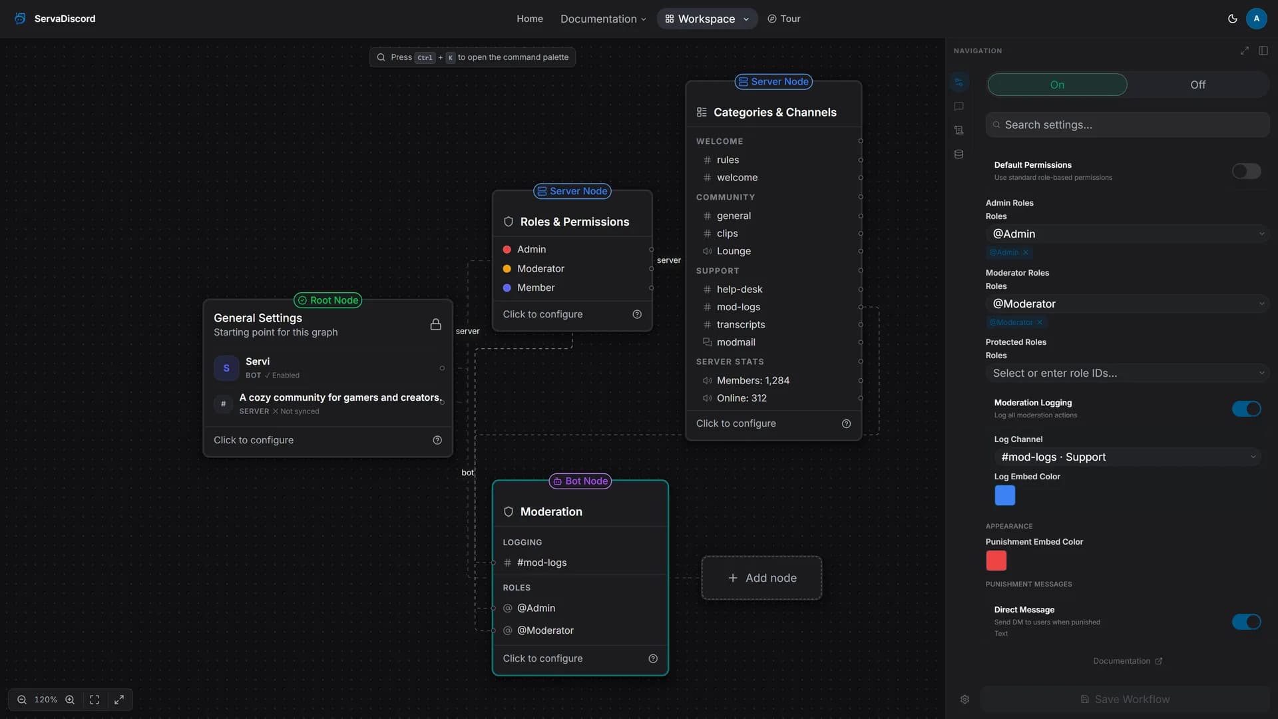Image resolution: width=1278 pixels, height=719 pixels.
Task: Enter fullscreen canvas mode
Action: 119,700
